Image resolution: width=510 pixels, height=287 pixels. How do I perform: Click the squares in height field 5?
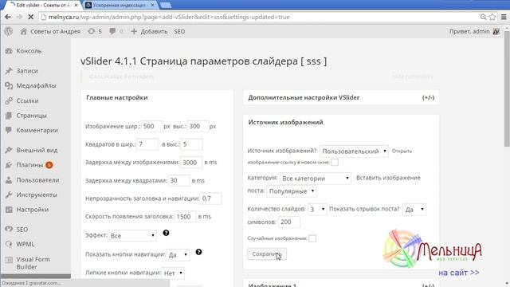191,144
